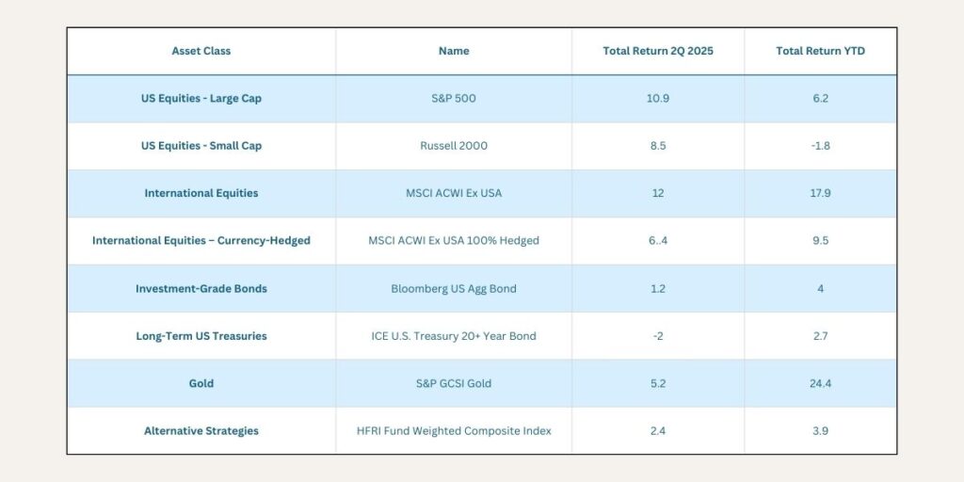Click the Long-Term US Treasuries label
The width and height of the screenshot is (964, 482).
point(201,336)
